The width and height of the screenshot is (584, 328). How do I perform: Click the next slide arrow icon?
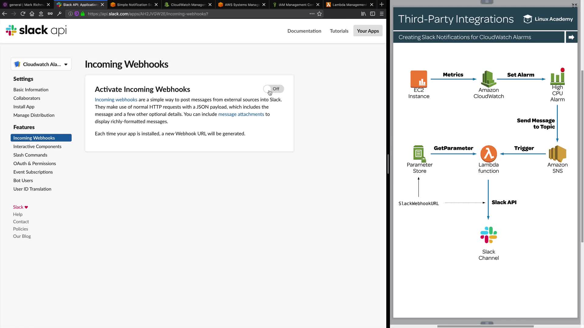(571, 37)
